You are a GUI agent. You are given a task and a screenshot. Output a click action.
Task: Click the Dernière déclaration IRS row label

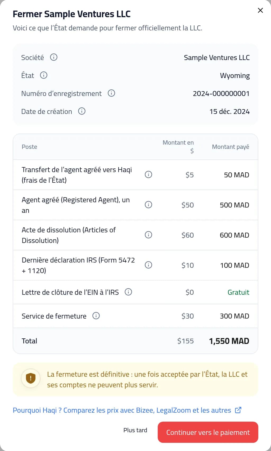[78, 265]
